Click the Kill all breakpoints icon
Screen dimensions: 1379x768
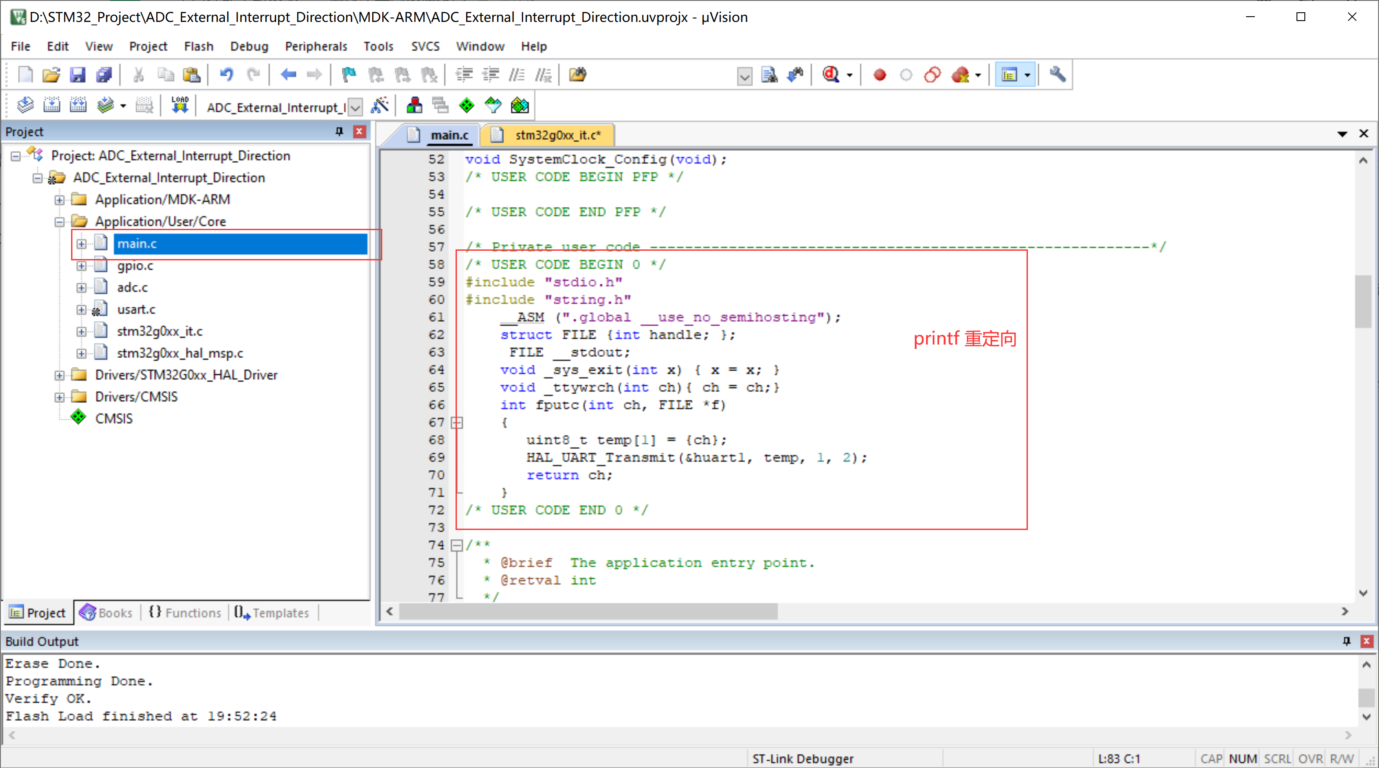[x=960, y=75]
